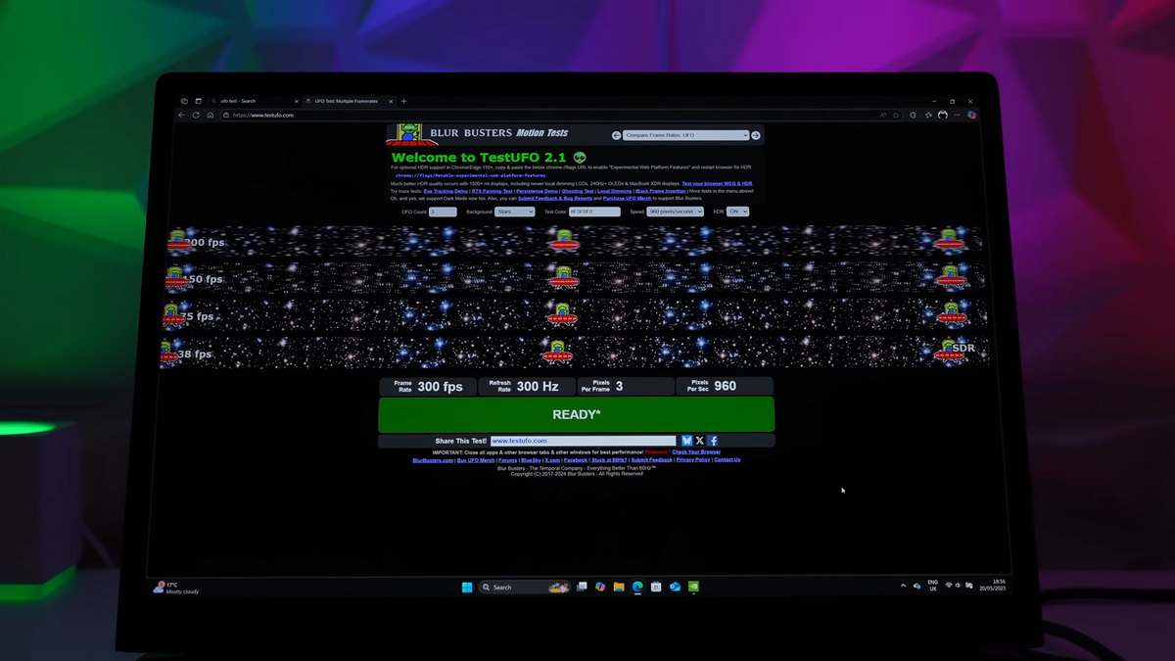Click the browser refresh icon
The image size is (1175, 661).
coord(196,115)
